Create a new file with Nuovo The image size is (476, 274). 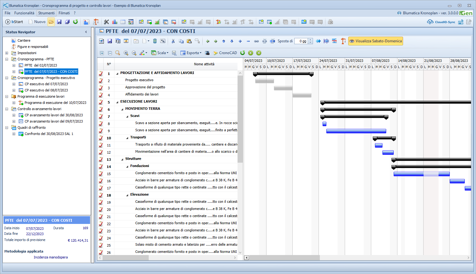pos(37,22)
